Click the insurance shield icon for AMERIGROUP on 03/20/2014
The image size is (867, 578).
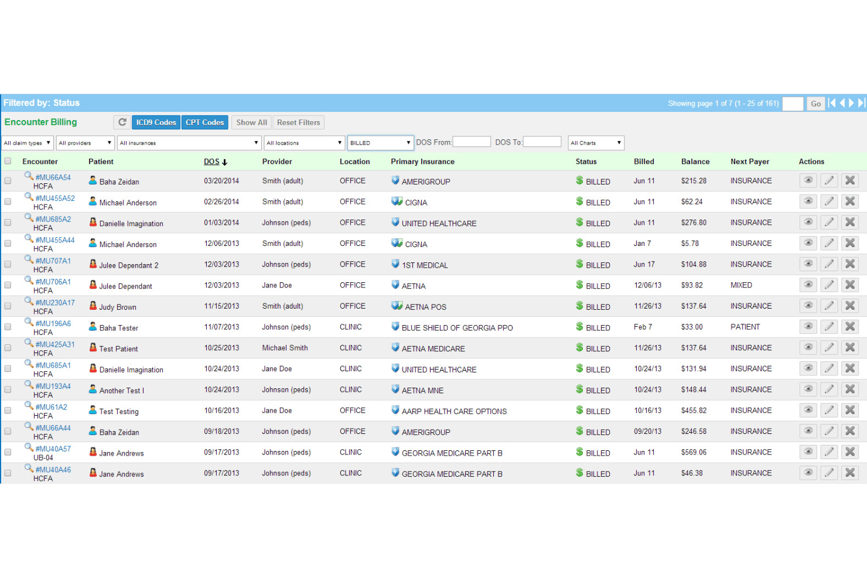coord(395,180)
